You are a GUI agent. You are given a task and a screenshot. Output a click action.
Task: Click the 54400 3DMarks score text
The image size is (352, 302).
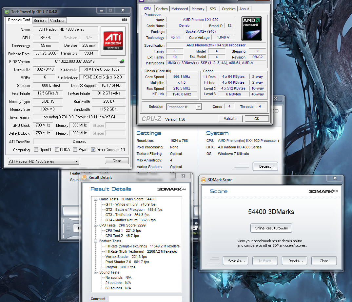point(271,211)
